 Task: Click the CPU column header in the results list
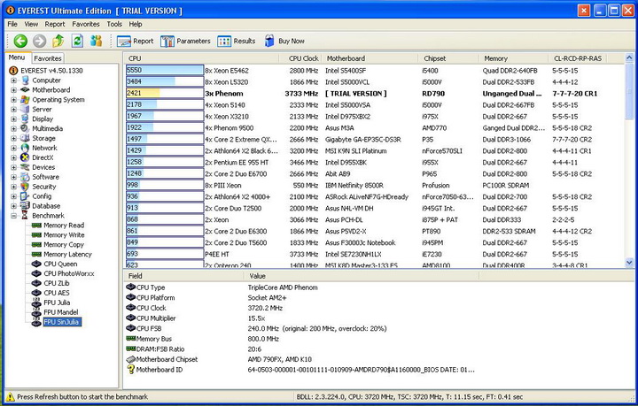(x=201, y=58)
